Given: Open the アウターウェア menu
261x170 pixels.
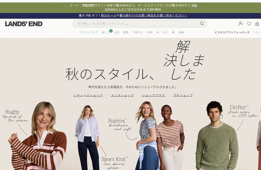Looking at the screenshot, I should coord(88,33).
